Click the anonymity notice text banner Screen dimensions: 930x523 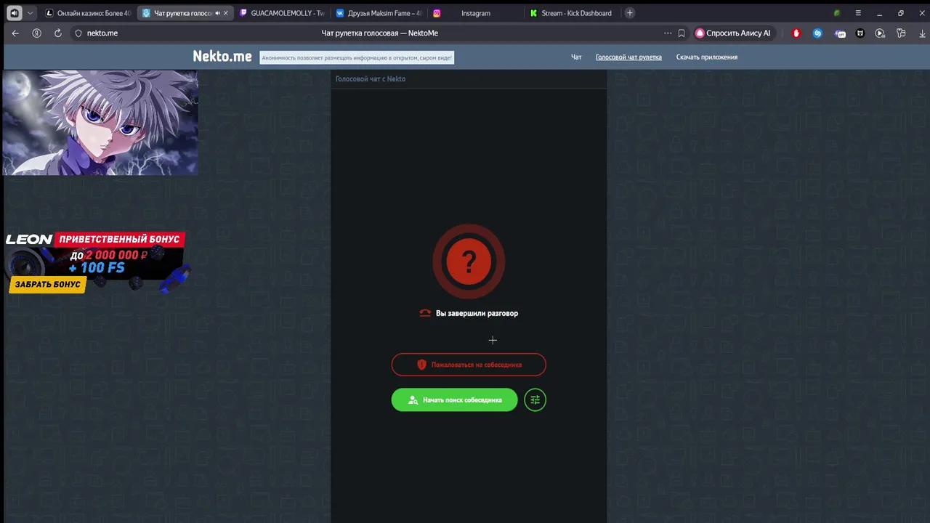coord(357,58)
